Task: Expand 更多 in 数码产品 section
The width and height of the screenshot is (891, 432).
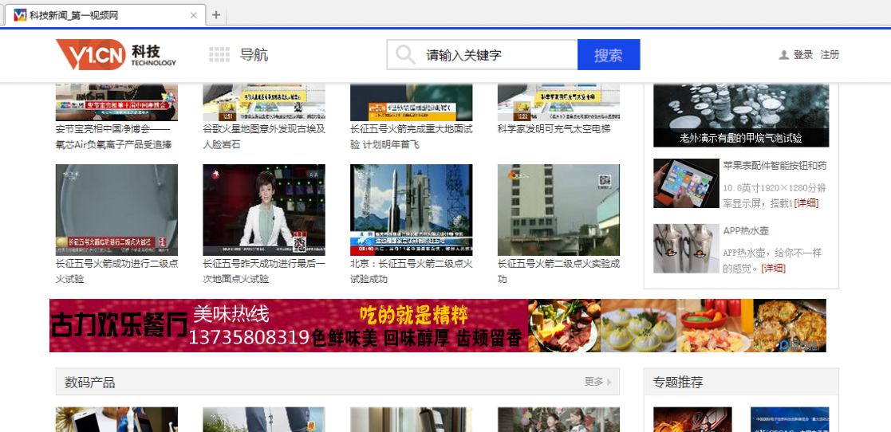Action: 597,382
